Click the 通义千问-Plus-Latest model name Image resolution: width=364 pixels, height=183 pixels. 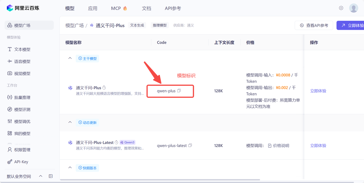pyautogui.click(x=95, y=142)
